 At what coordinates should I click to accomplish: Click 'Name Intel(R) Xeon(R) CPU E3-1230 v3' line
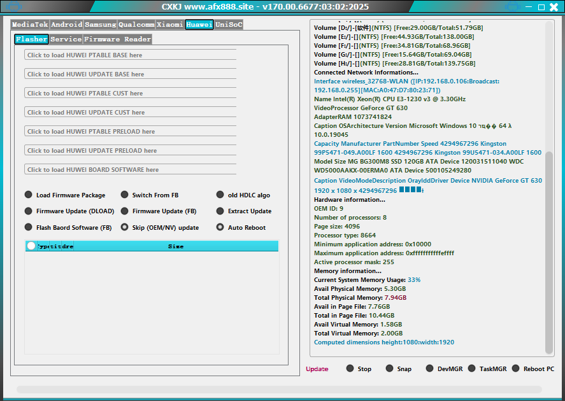coord(390,99)
